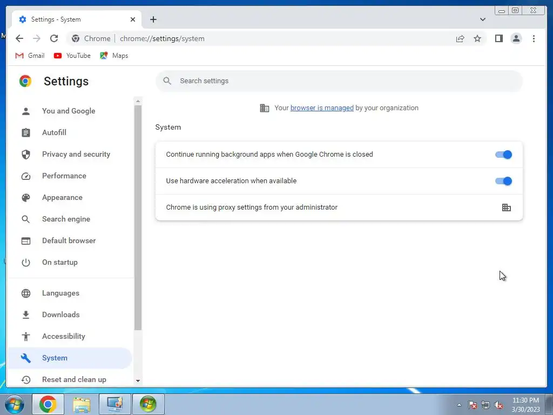The height and width of the screenshot is (415, 553).
Task: Open Languages settings section
Action: pos(70,293)
